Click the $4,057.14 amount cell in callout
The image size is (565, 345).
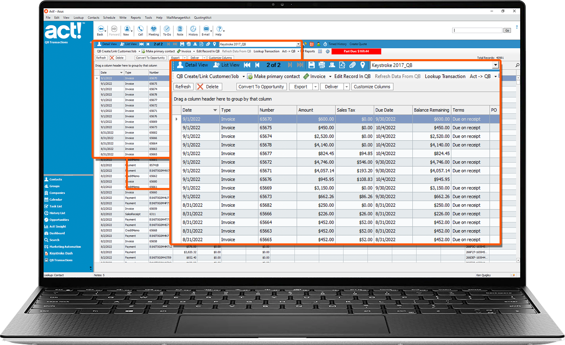coord(316,171)
